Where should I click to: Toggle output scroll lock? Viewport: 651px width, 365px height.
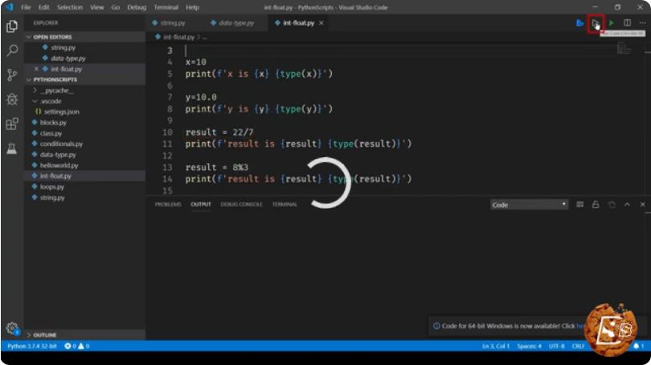coord(596,205)
